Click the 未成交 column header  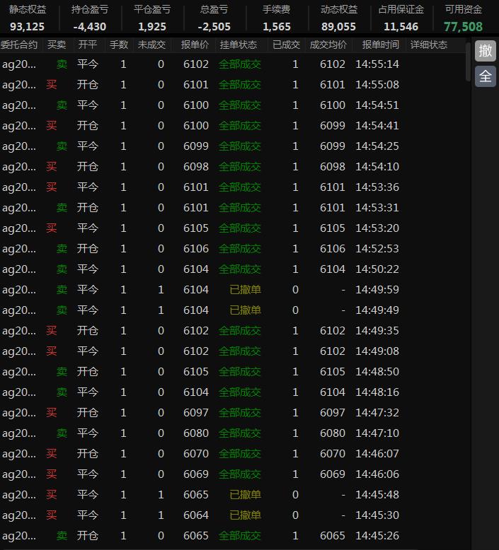(151, 45)
